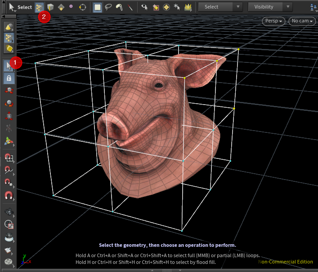The width and height of the screenshot is (318, 272).
Task: Click the render region globe icon
Action: tap(9, 224)
